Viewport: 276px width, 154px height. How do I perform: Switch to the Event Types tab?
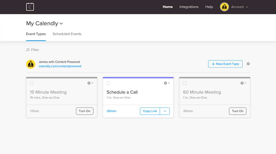tap(36, 34)
